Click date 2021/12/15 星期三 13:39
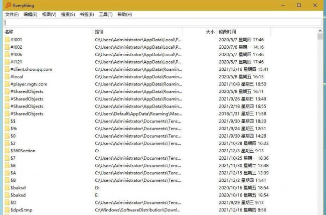Image resolution: width=326 pixels, height=215 pixels. pyautogui.click(x=244, y=173)
